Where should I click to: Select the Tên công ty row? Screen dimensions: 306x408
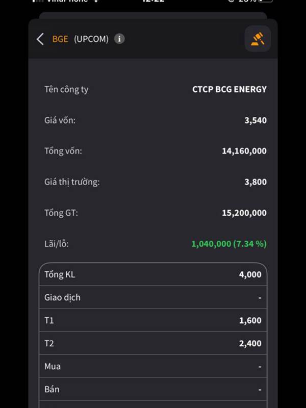pos(156,89)
